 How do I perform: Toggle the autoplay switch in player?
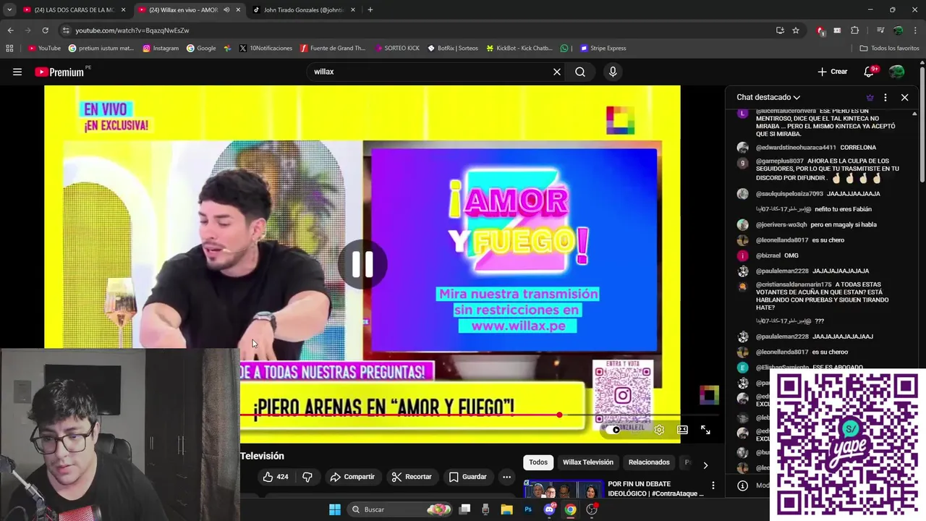pyautogui.click(x=616, y=430)
